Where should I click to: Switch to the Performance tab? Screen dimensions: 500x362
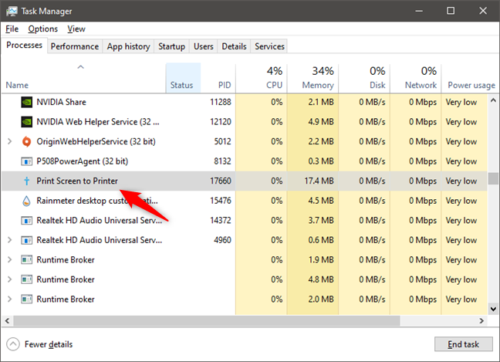click(75, 46)
